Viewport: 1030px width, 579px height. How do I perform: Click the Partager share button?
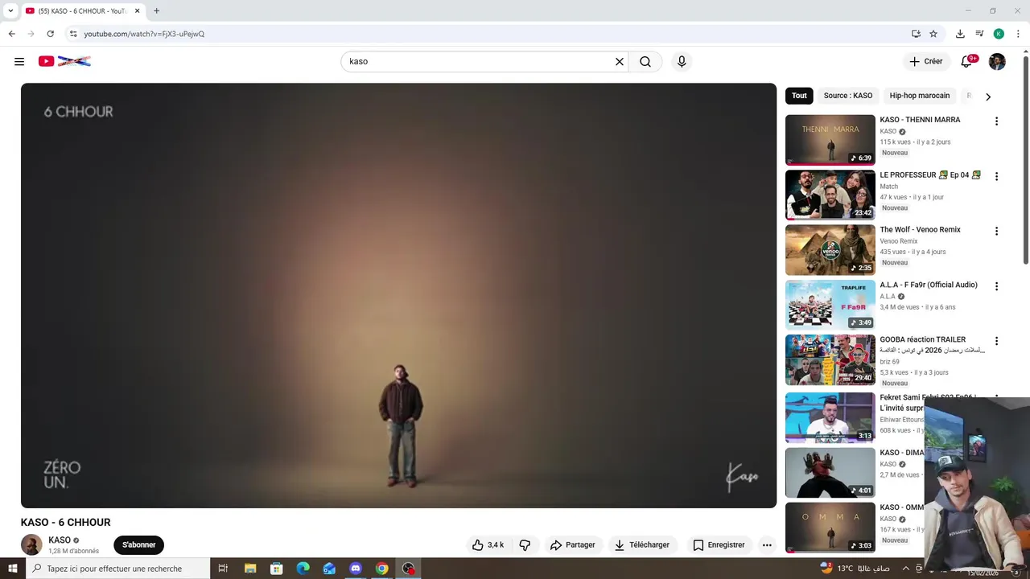[x=572, y=544]
